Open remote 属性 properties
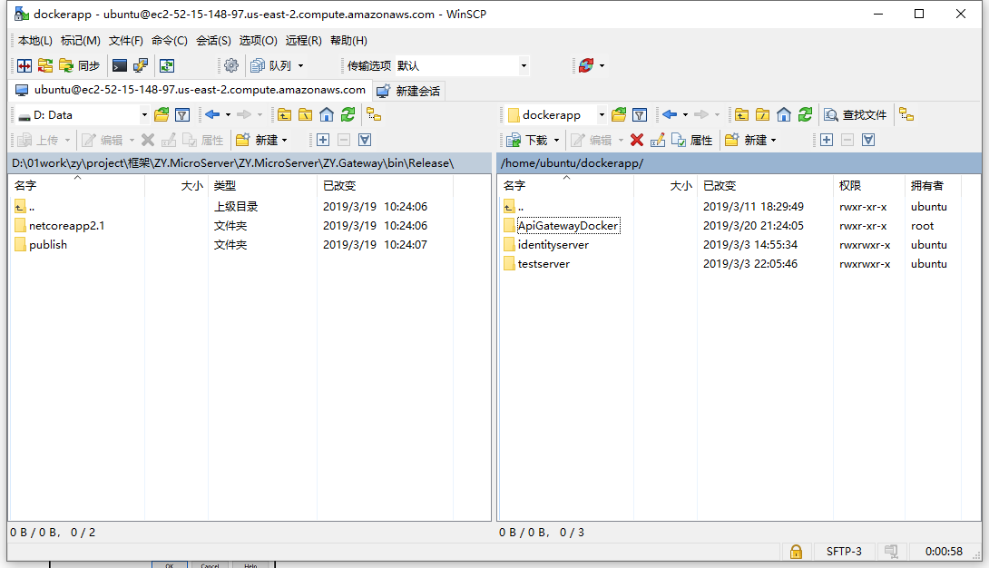Screen dimensions: 989x568 coord(692,140)
